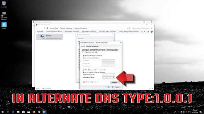Open the Help blue question icon
The image size is (204, 114).
(x=152, y=32)
